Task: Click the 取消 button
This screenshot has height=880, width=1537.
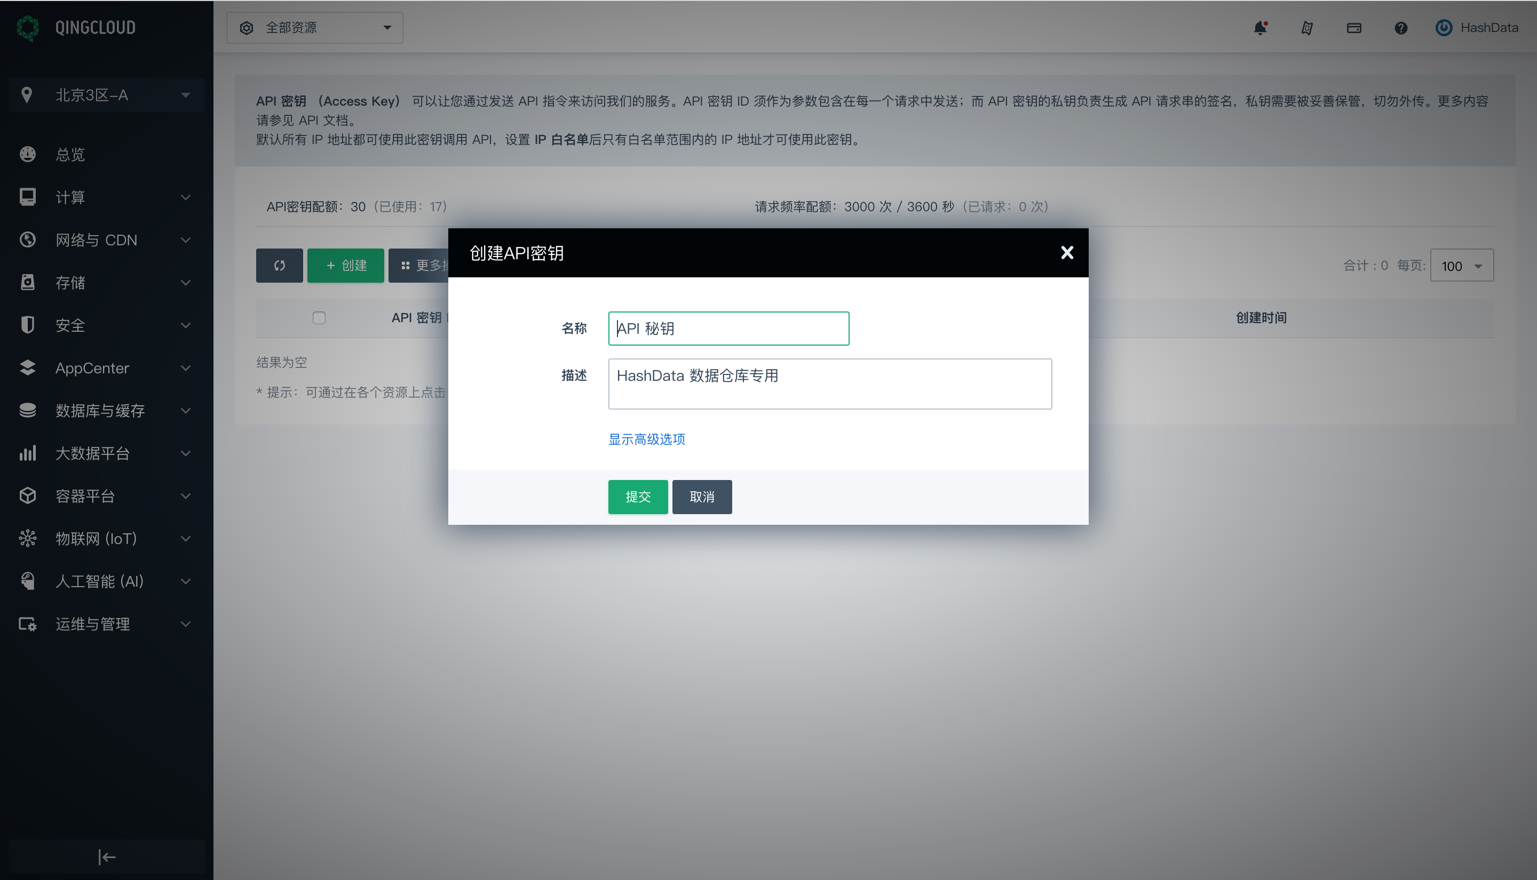Action: pos(702,497)
